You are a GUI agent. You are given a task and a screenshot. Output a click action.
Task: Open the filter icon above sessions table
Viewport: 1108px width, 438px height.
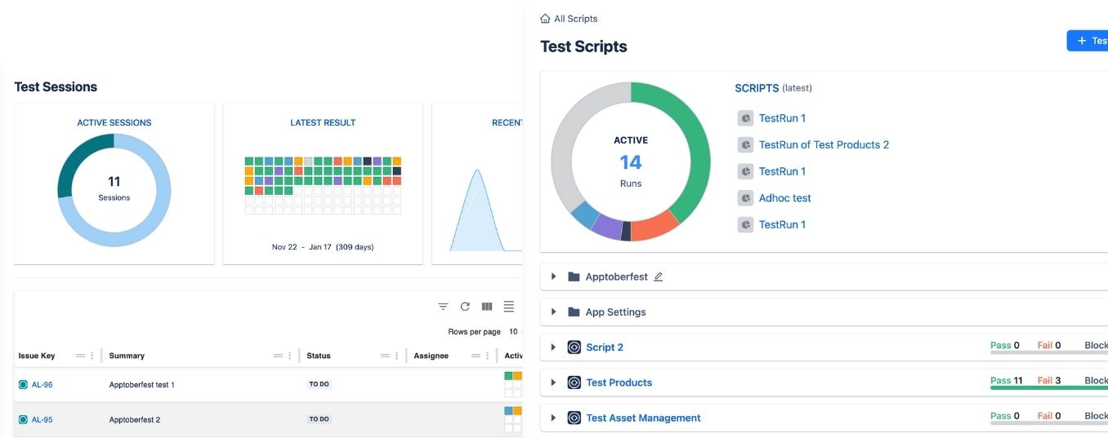tap(443, 307)
